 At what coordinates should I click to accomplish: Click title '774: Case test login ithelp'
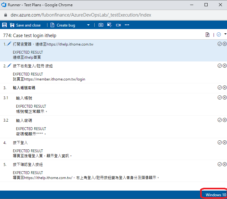point(30,36)
